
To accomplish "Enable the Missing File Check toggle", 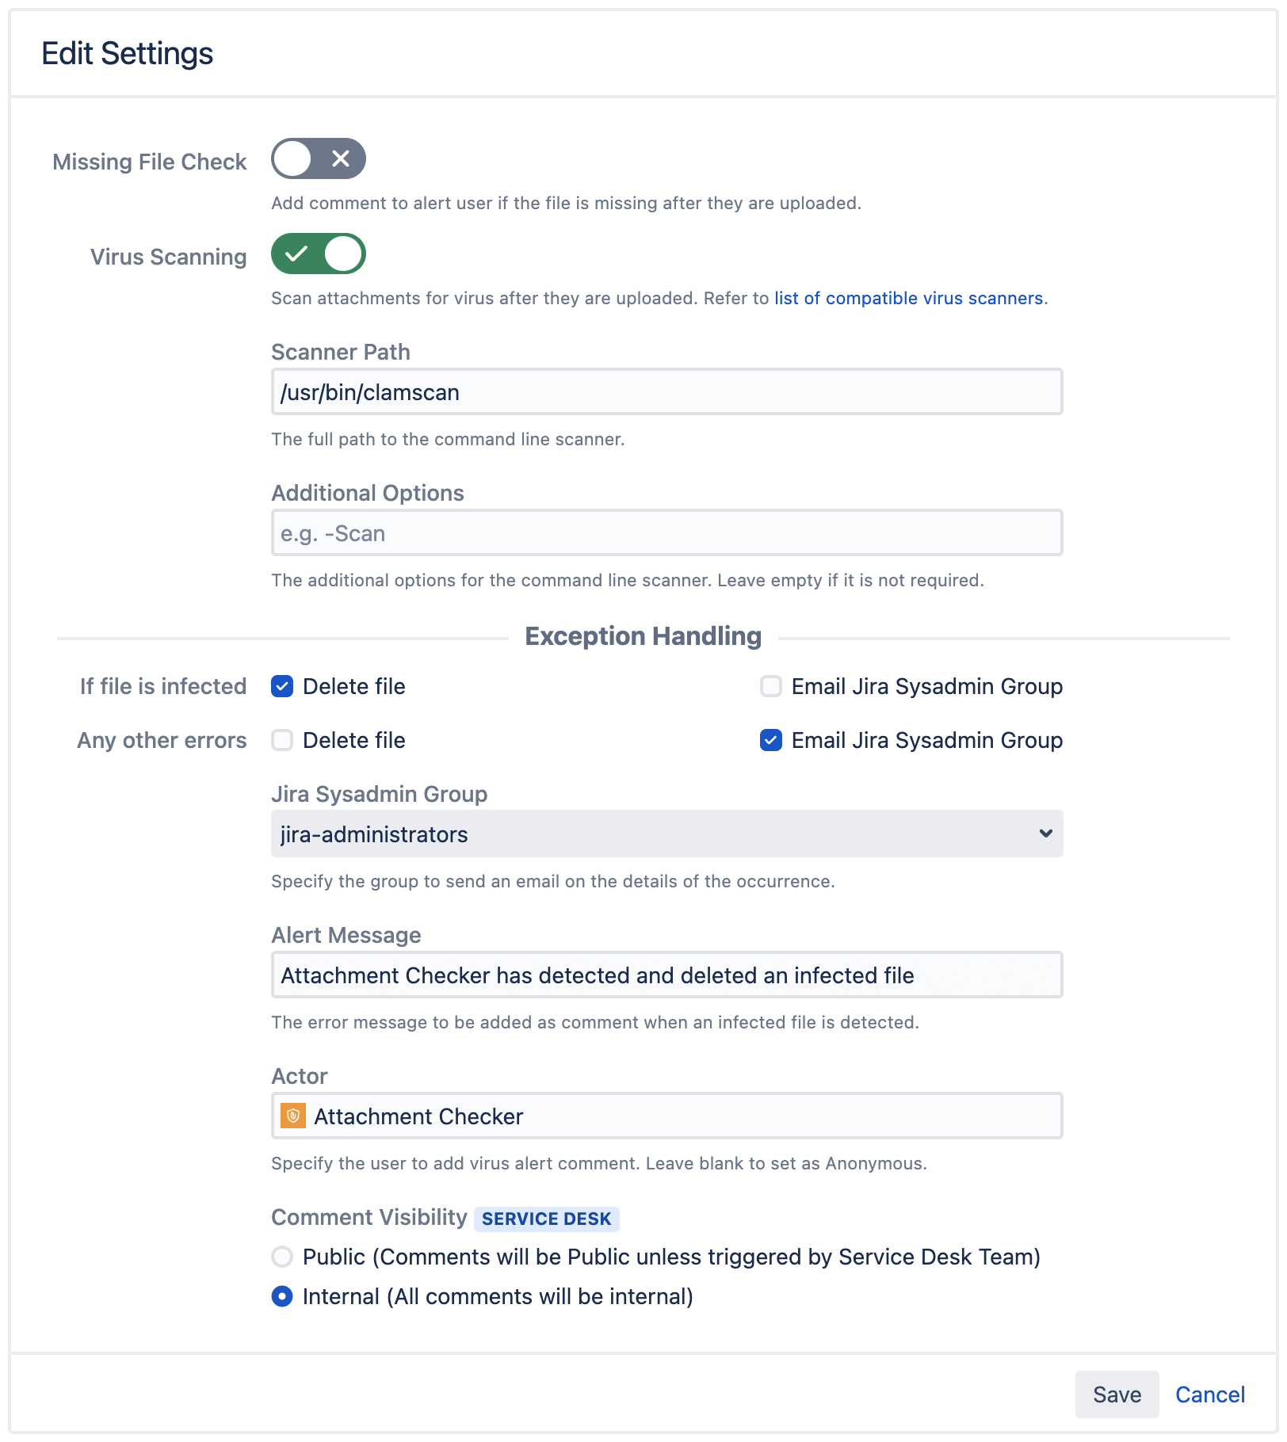I will pyautogui.click(x=319, y=159).
